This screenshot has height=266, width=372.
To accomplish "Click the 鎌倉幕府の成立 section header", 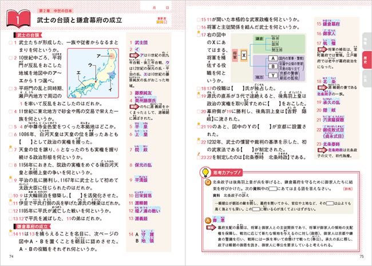I will pyautogui.click(x=32, y=227).
